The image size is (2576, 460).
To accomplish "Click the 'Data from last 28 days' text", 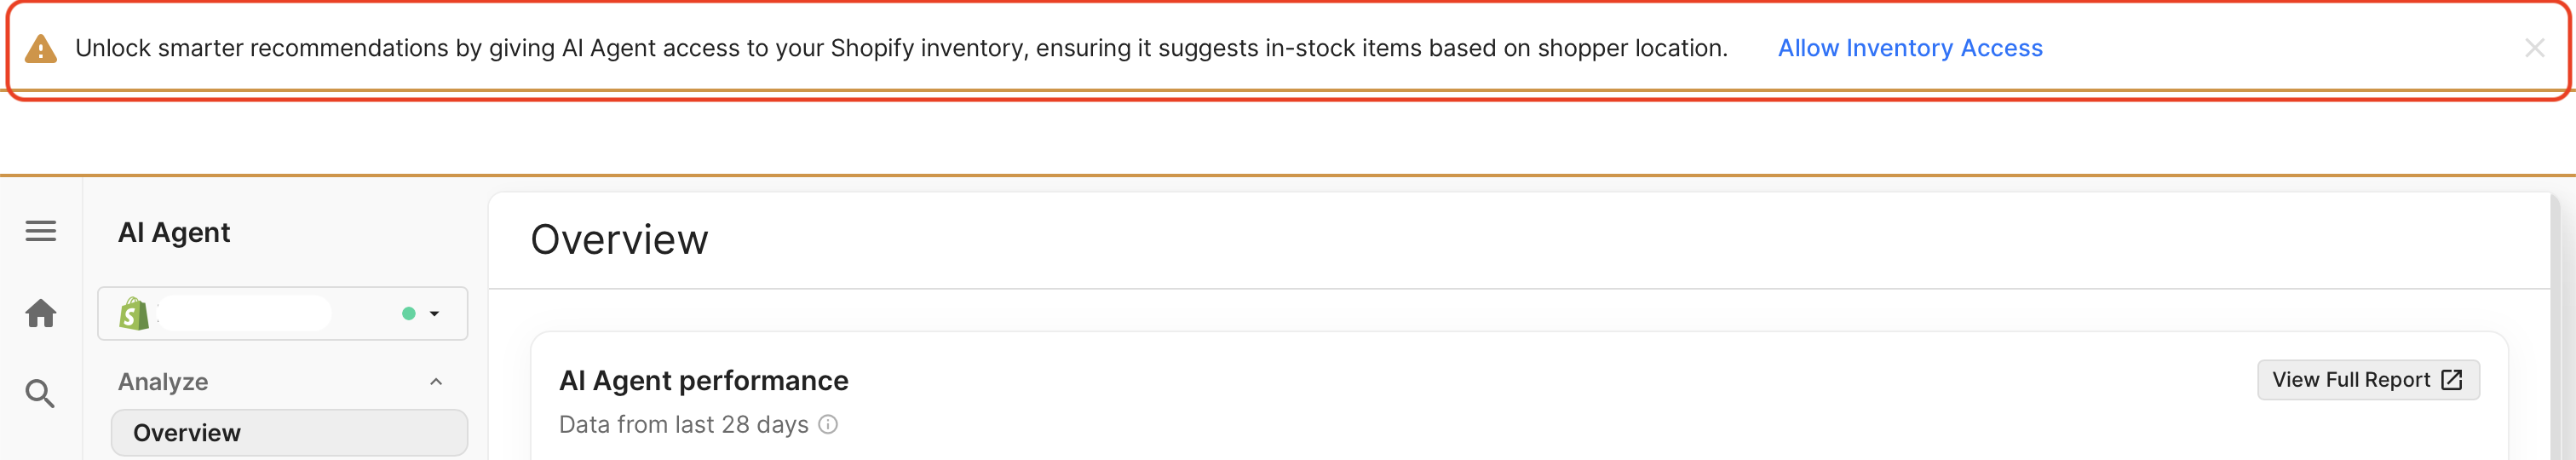I will (683, 425).
